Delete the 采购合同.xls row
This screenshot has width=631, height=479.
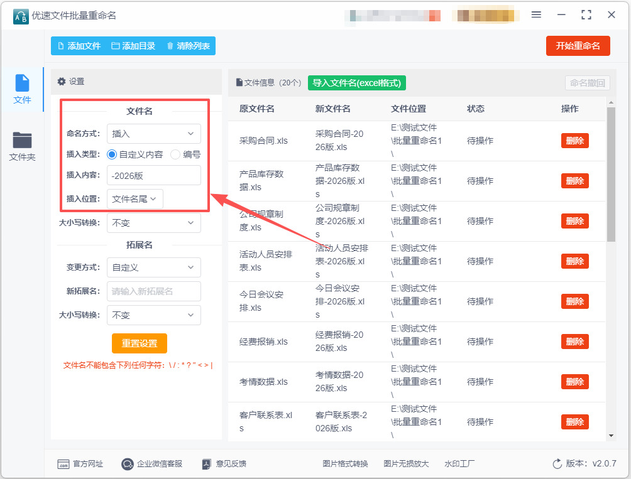(x=574, y=141)
